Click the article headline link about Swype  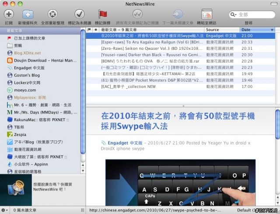click(x=178, y=121)
